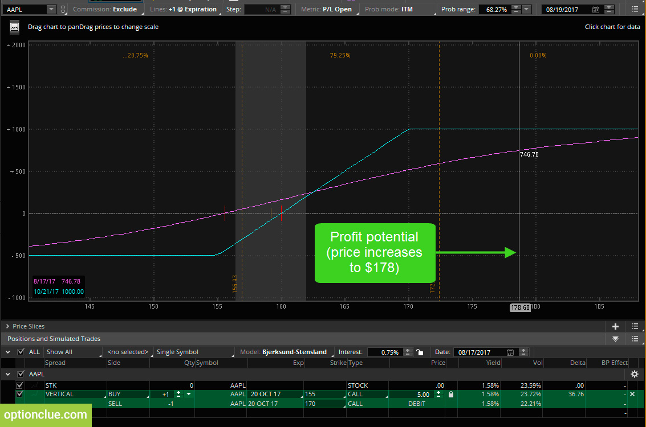Toggle the ALL positions checkbox
The image size is (646, 427).
point(21,352)
